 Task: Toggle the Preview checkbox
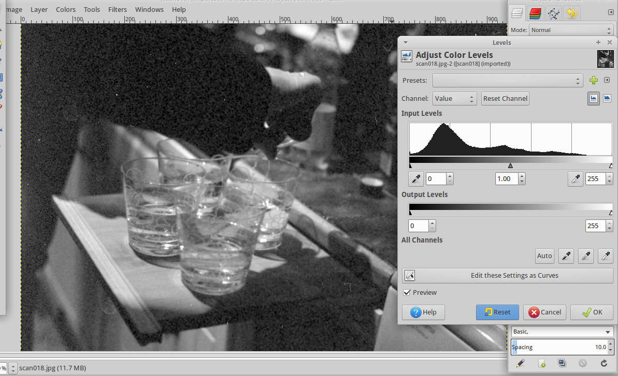[407, 293]
